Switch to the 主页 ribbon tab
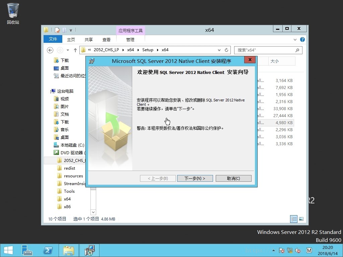 [x=71, y=39]
